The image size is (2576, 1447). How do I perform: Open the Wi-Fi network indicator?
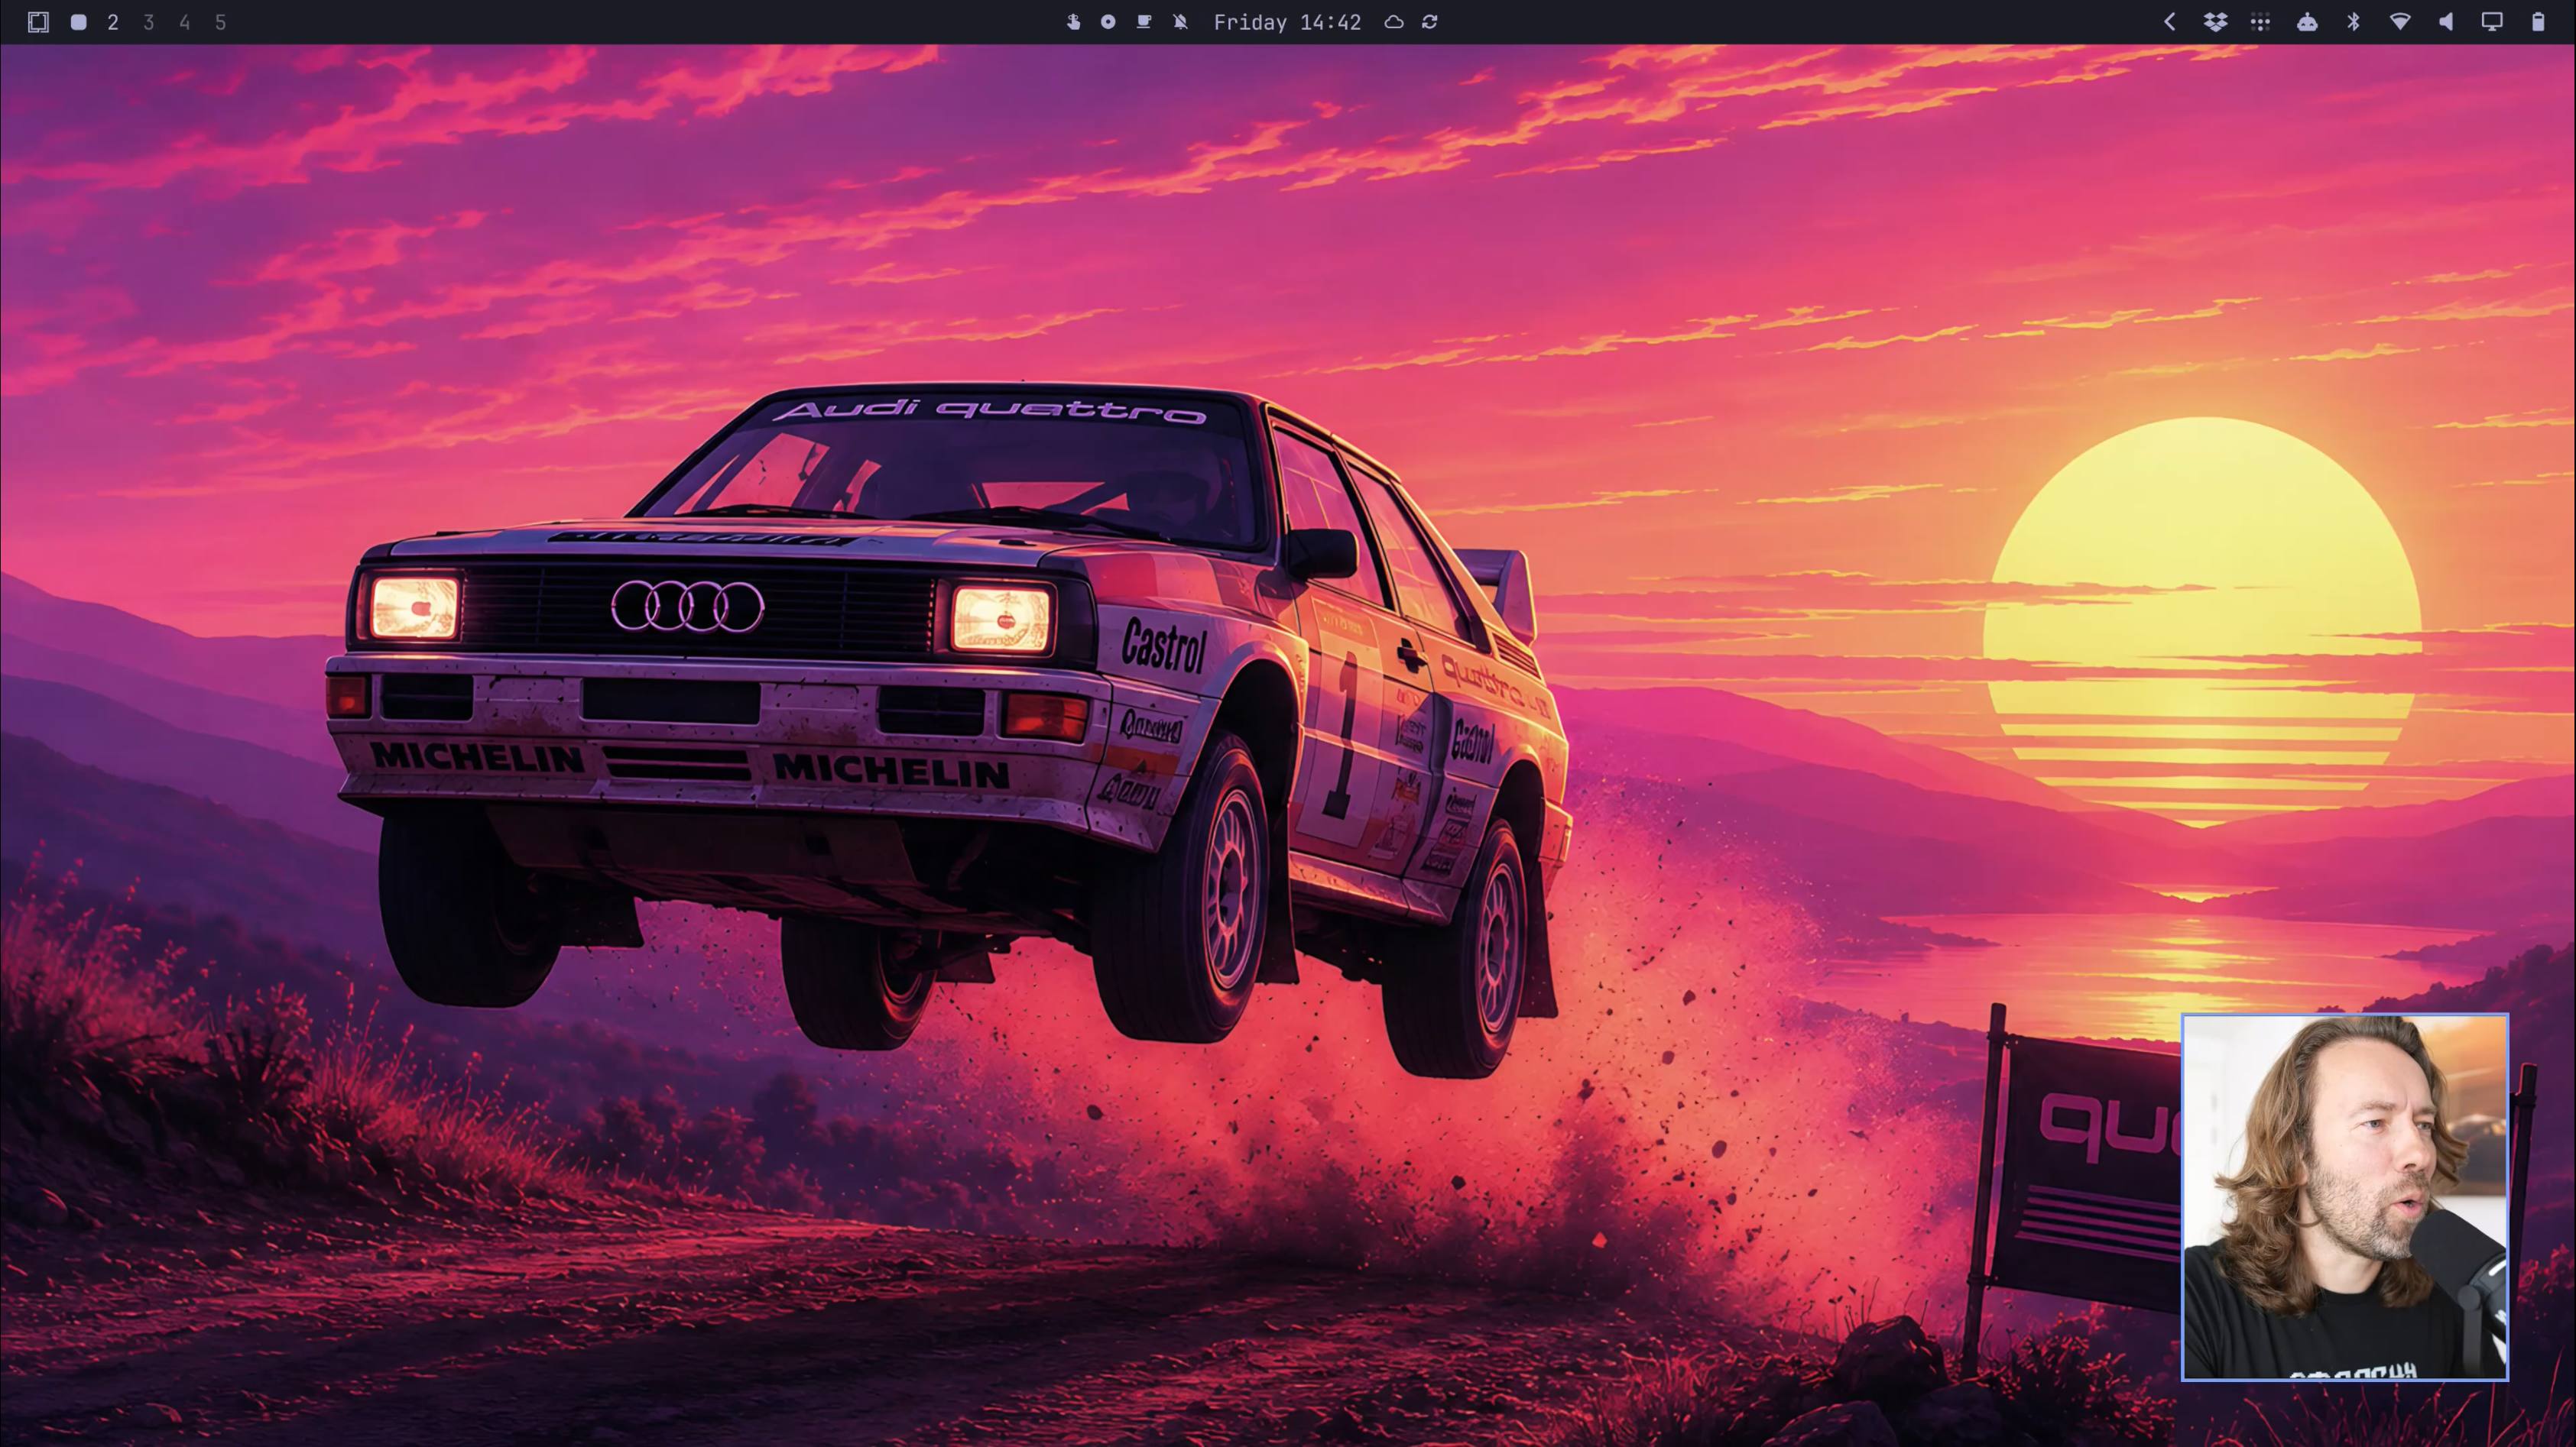coord(2400,22)
